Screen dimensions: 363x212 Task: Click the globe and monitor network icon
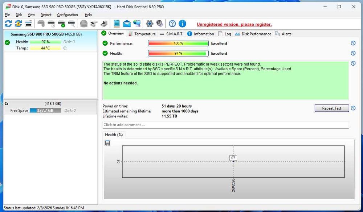[x=137, y=24]
